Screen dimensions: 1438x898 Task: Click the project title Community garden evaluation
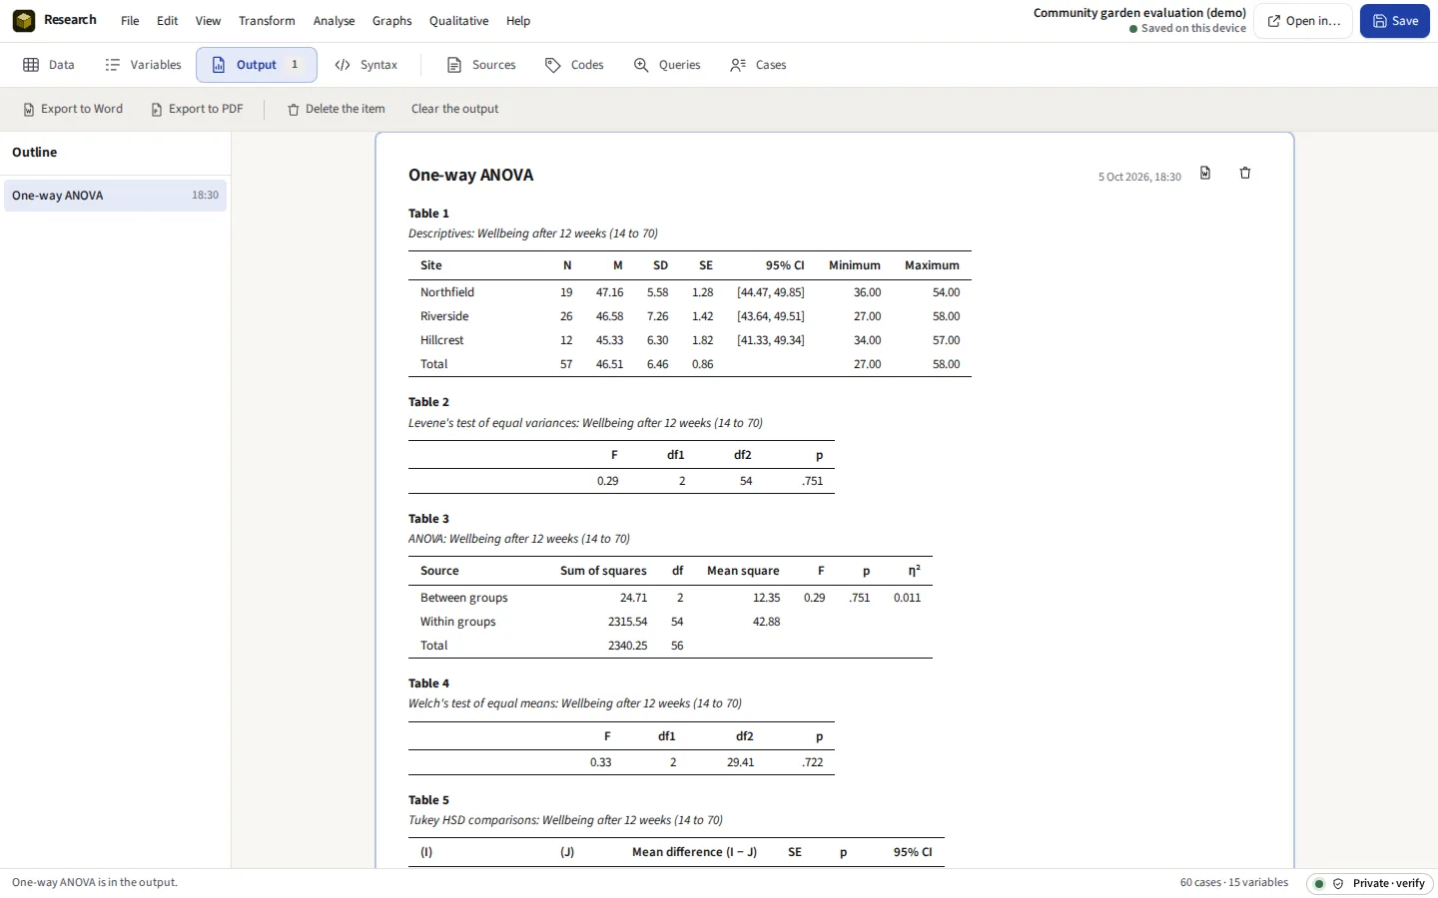click(x=1139, y=13)
